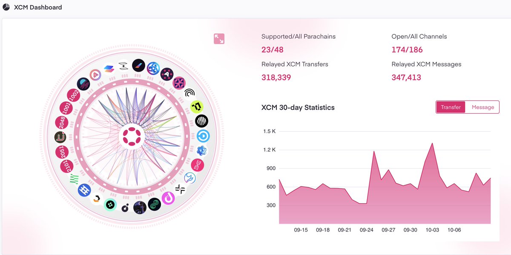Select the black parachain icon with white vertical stripes
511x255 pixels.
click(202, 121)
